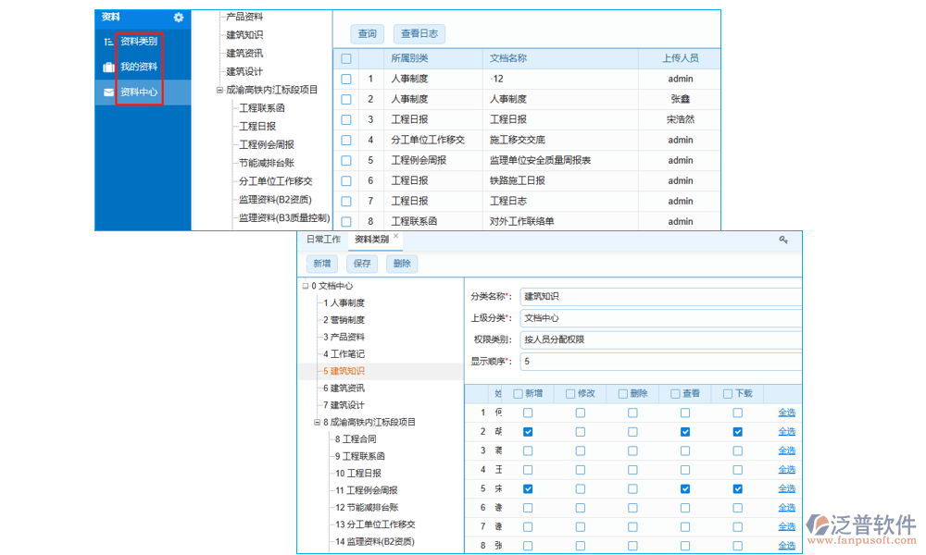
Task: Select 5 建筑知识 in category tree
Action: coord(344,372)
